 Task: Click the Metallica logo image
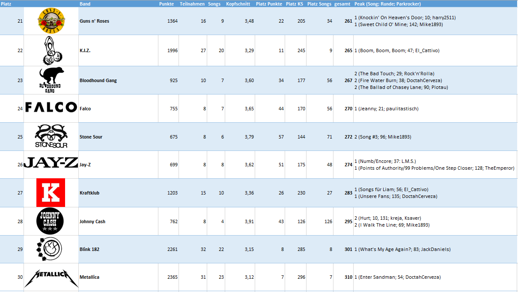(51, 278)
